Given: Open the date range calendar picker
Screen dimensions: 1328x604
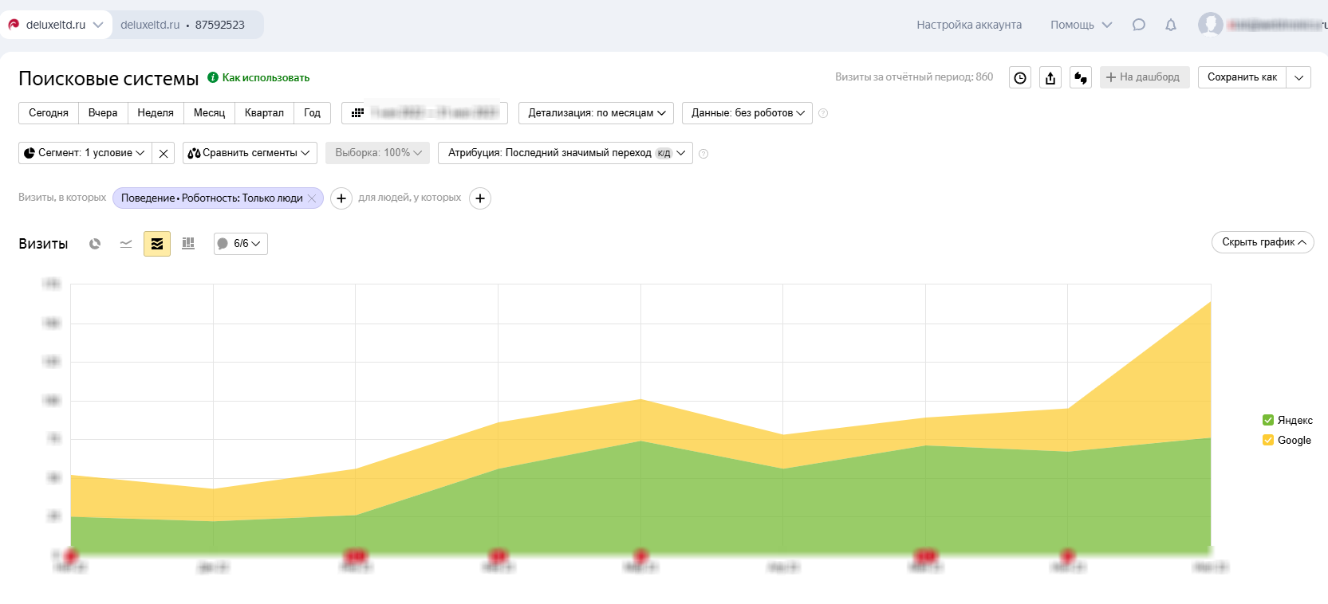Looking at the screenshot, I should (x=424, y=113).
